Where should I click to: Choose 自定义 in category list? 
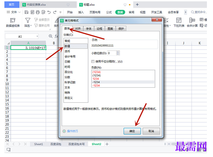click(76, 98)
